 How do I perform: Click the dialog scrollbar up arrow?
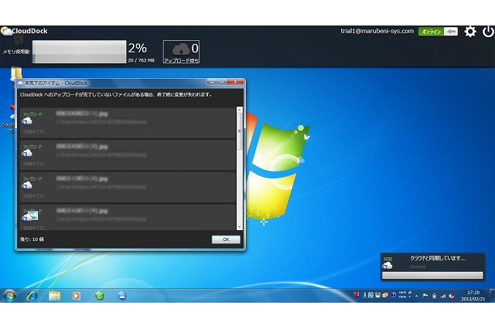click(x=239, y=110)
